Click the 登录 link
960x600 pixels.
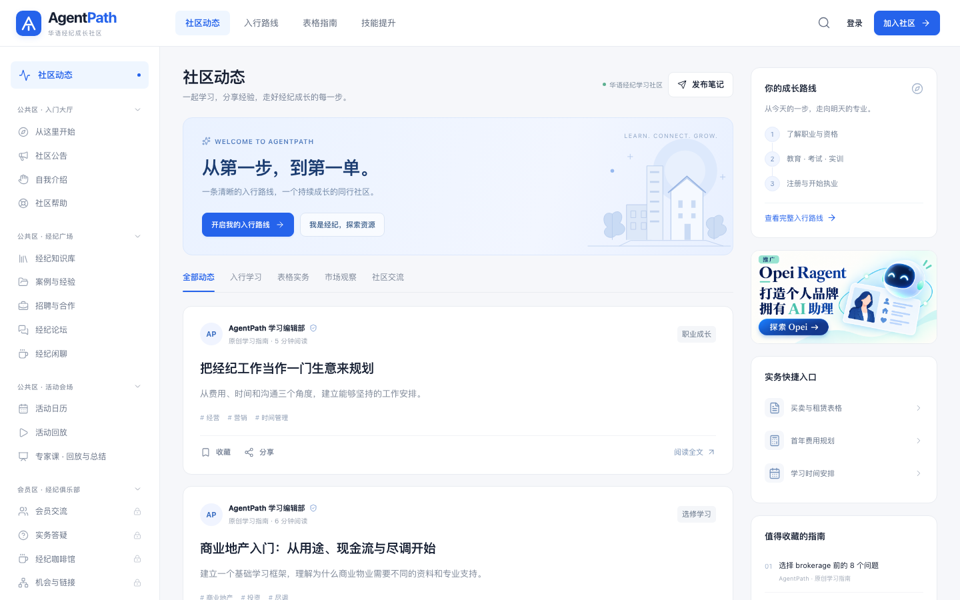[855, 23]
